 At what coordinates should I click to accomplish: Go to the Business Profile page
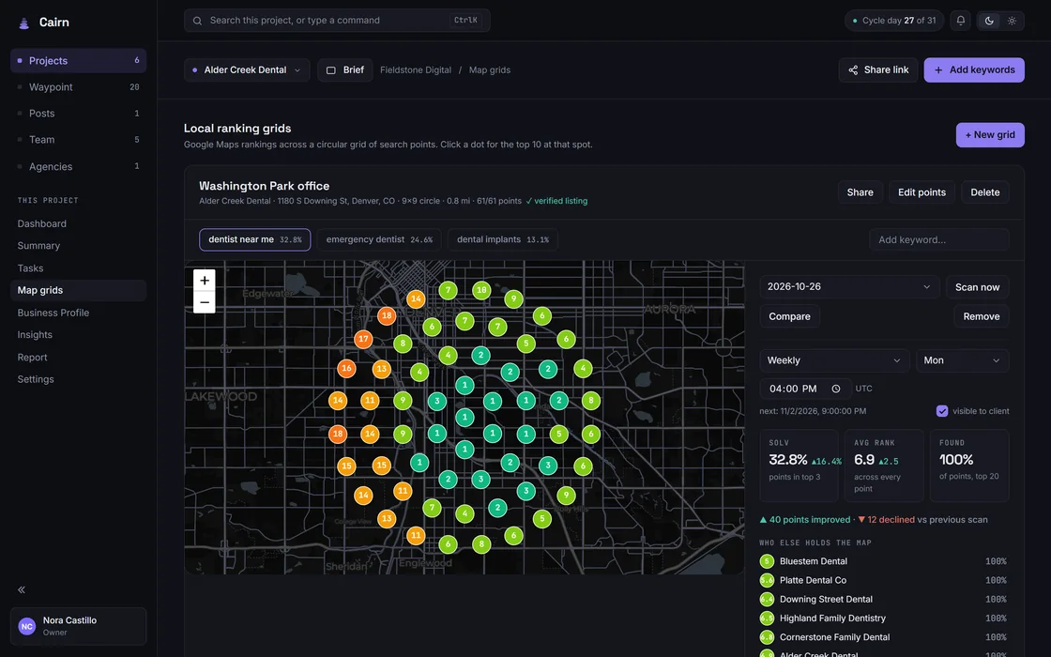click(x=79, y=313)
